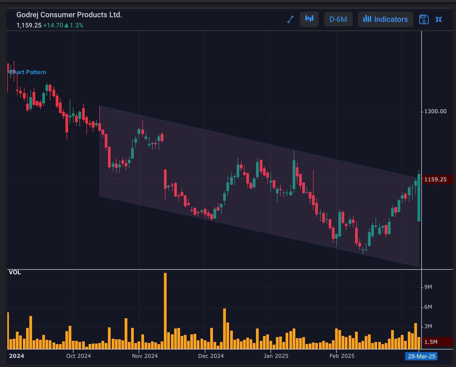Click the Oct 2024 axis label
The height and width of the screenshot is (367, 456).
coord(79,356)
